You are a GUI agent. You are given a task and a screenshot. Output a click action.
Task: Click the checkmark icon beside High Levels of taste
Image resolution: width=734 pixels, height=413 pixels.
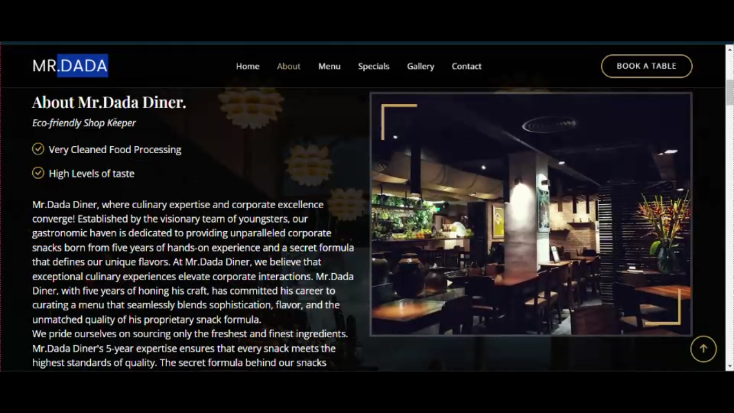pos(38,173)
